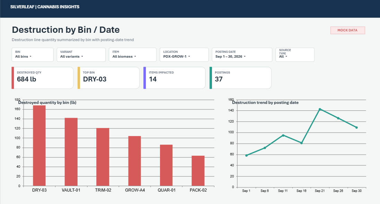Click the 'Destruction trend by posting date' chart title
This screenshot has height=204, width=380.
coord(265,103)
